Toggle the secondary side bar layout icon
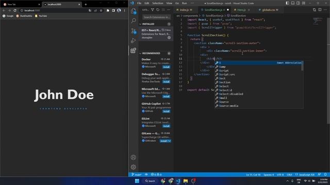330x185 pixels. [298, 3]
